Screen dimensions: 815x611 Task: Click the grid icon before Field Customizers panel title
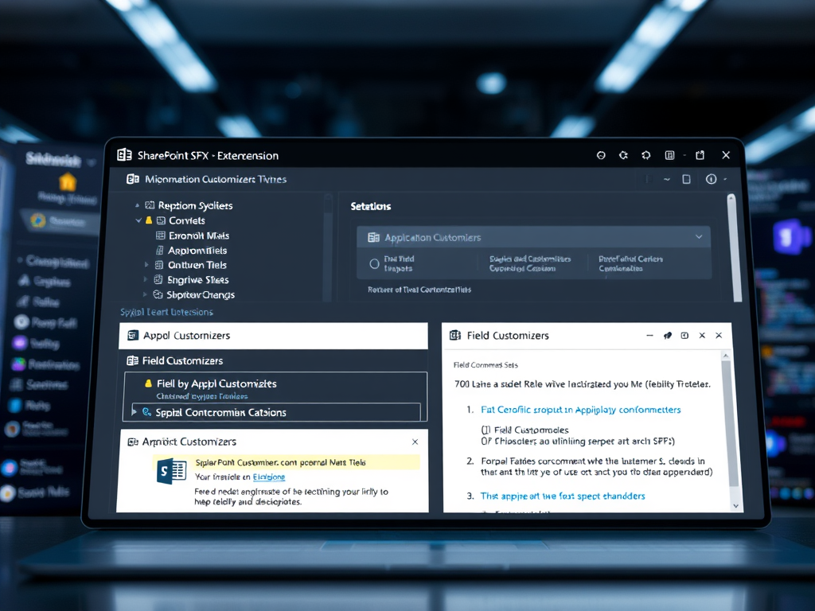coord(455,336)
